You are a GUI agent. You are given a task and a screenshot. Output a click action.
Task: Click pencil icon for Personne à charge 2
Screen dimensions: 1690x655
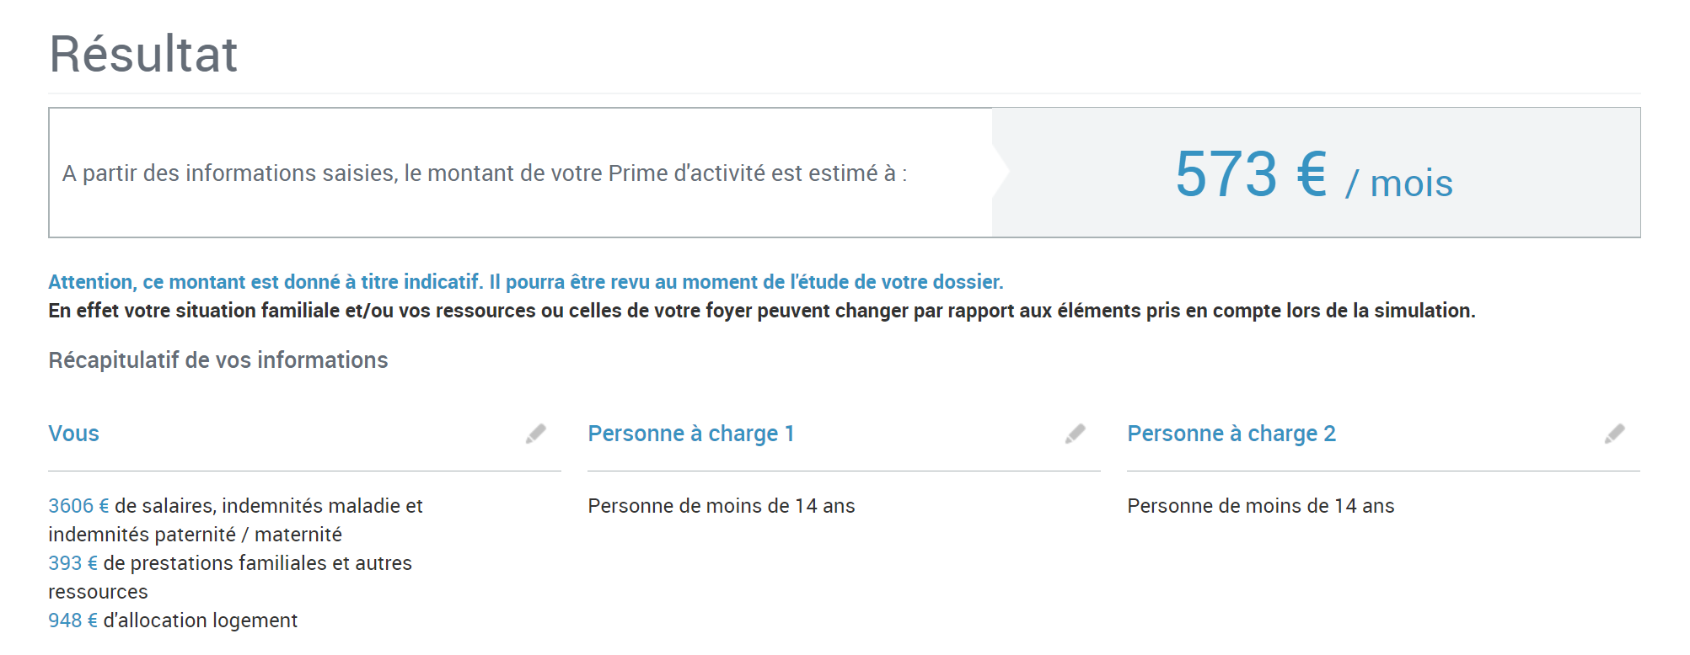(1614, 434)
